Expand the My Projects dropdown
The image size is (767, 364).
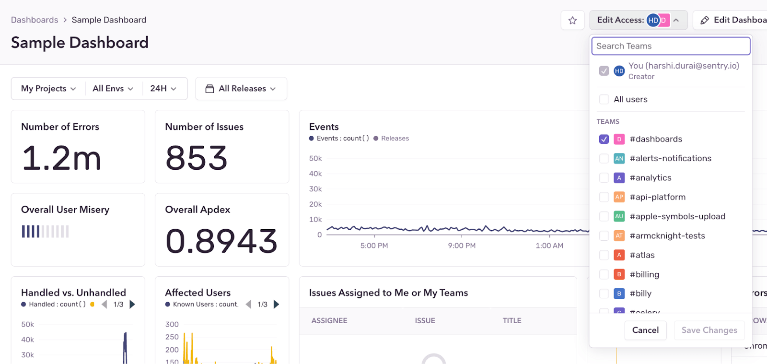tap(48, 89)
